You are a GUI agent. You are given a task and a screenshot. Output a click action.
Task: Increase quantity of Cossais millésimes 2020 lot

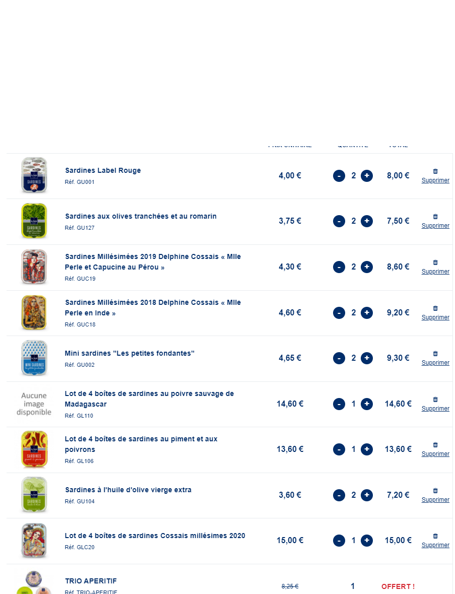coord(367,541)
